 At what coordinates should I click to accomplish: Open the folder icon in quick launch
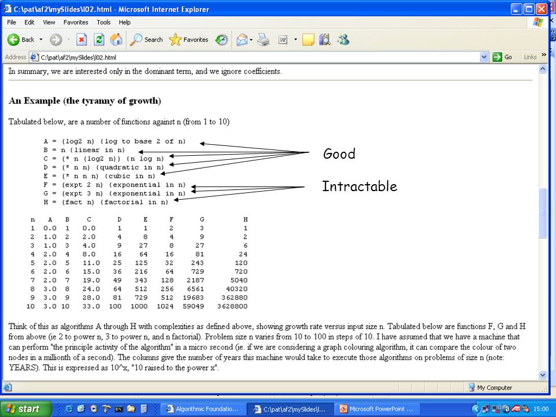click(x=131, y=409)
